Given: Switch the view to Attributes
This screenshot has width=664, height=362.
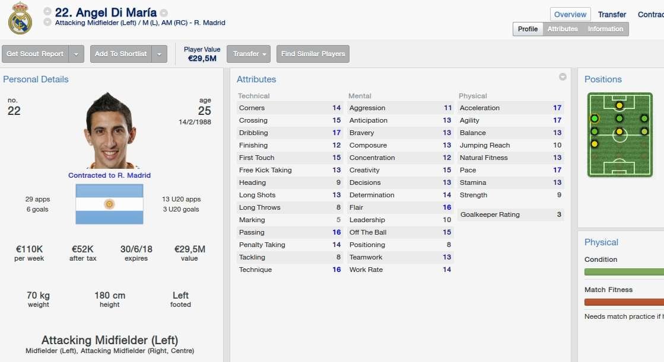Looking at the screenshot, I should [x=563, y=29].
